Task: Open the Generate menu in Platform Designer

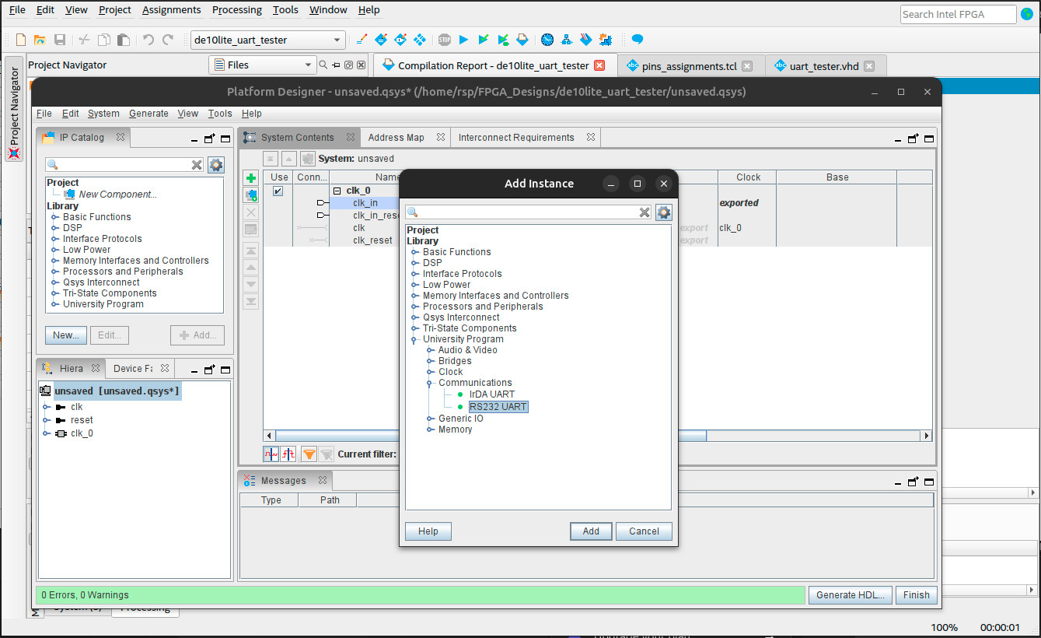Action: click(x=148, y=114)
